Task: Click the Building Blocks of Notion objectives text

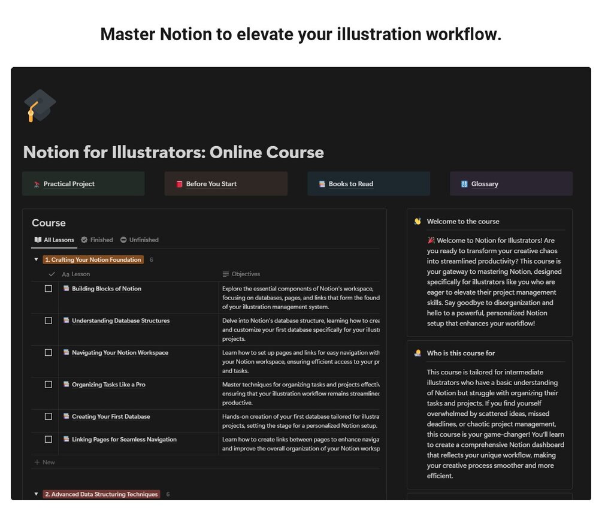Action: (301, 298)
